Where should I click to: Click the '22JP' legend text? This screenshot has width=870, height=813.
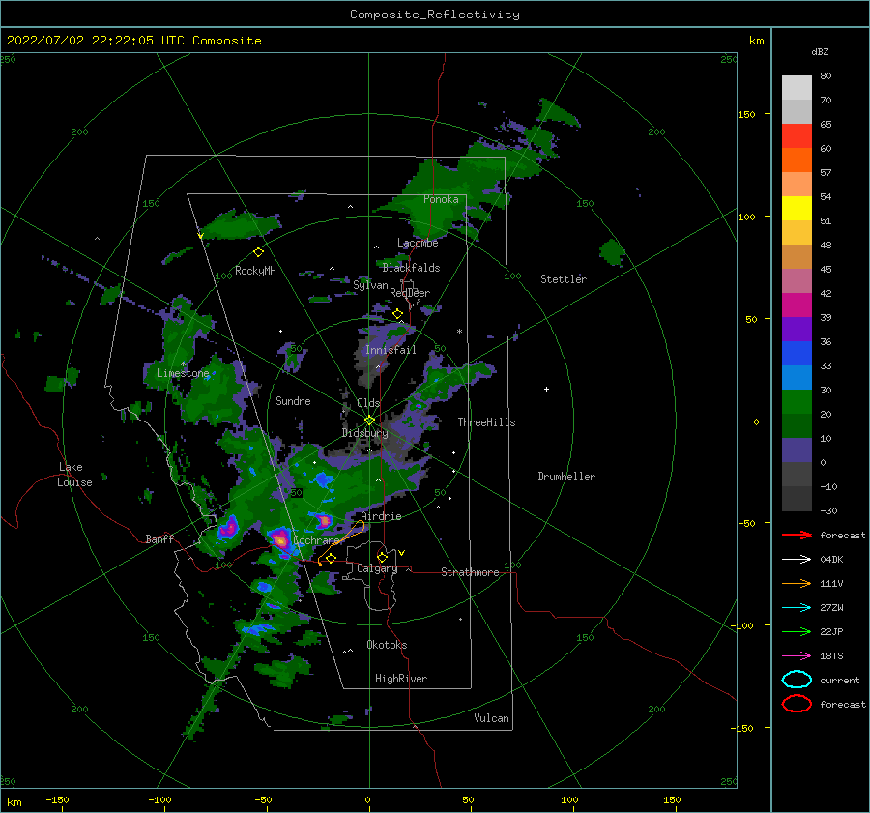831,631
